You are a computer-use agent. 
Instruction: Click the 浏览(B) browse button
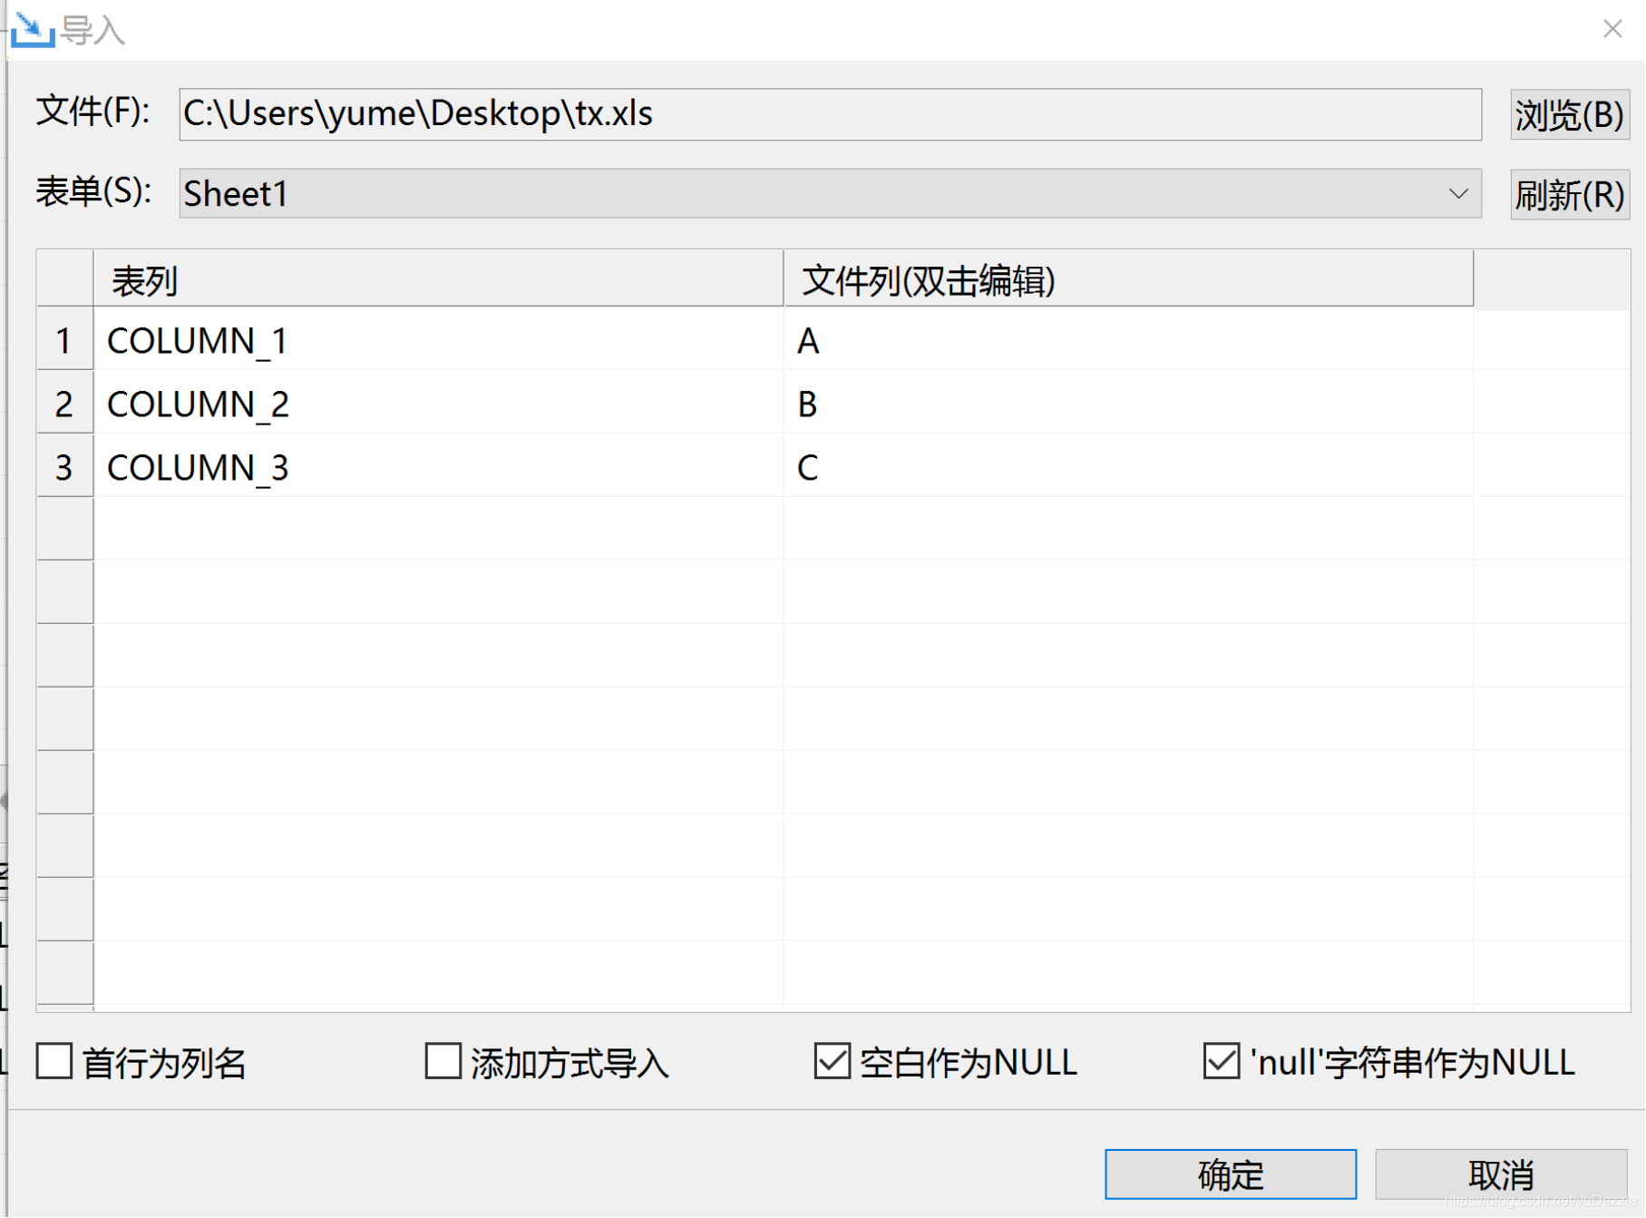(x=1569, y=115)
